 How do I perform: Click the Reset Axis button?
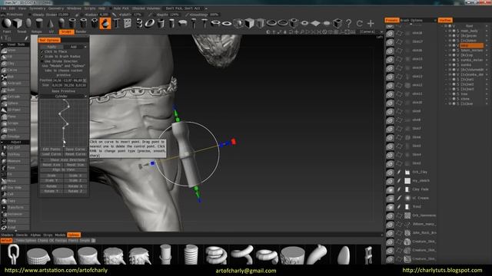[52, 165]
